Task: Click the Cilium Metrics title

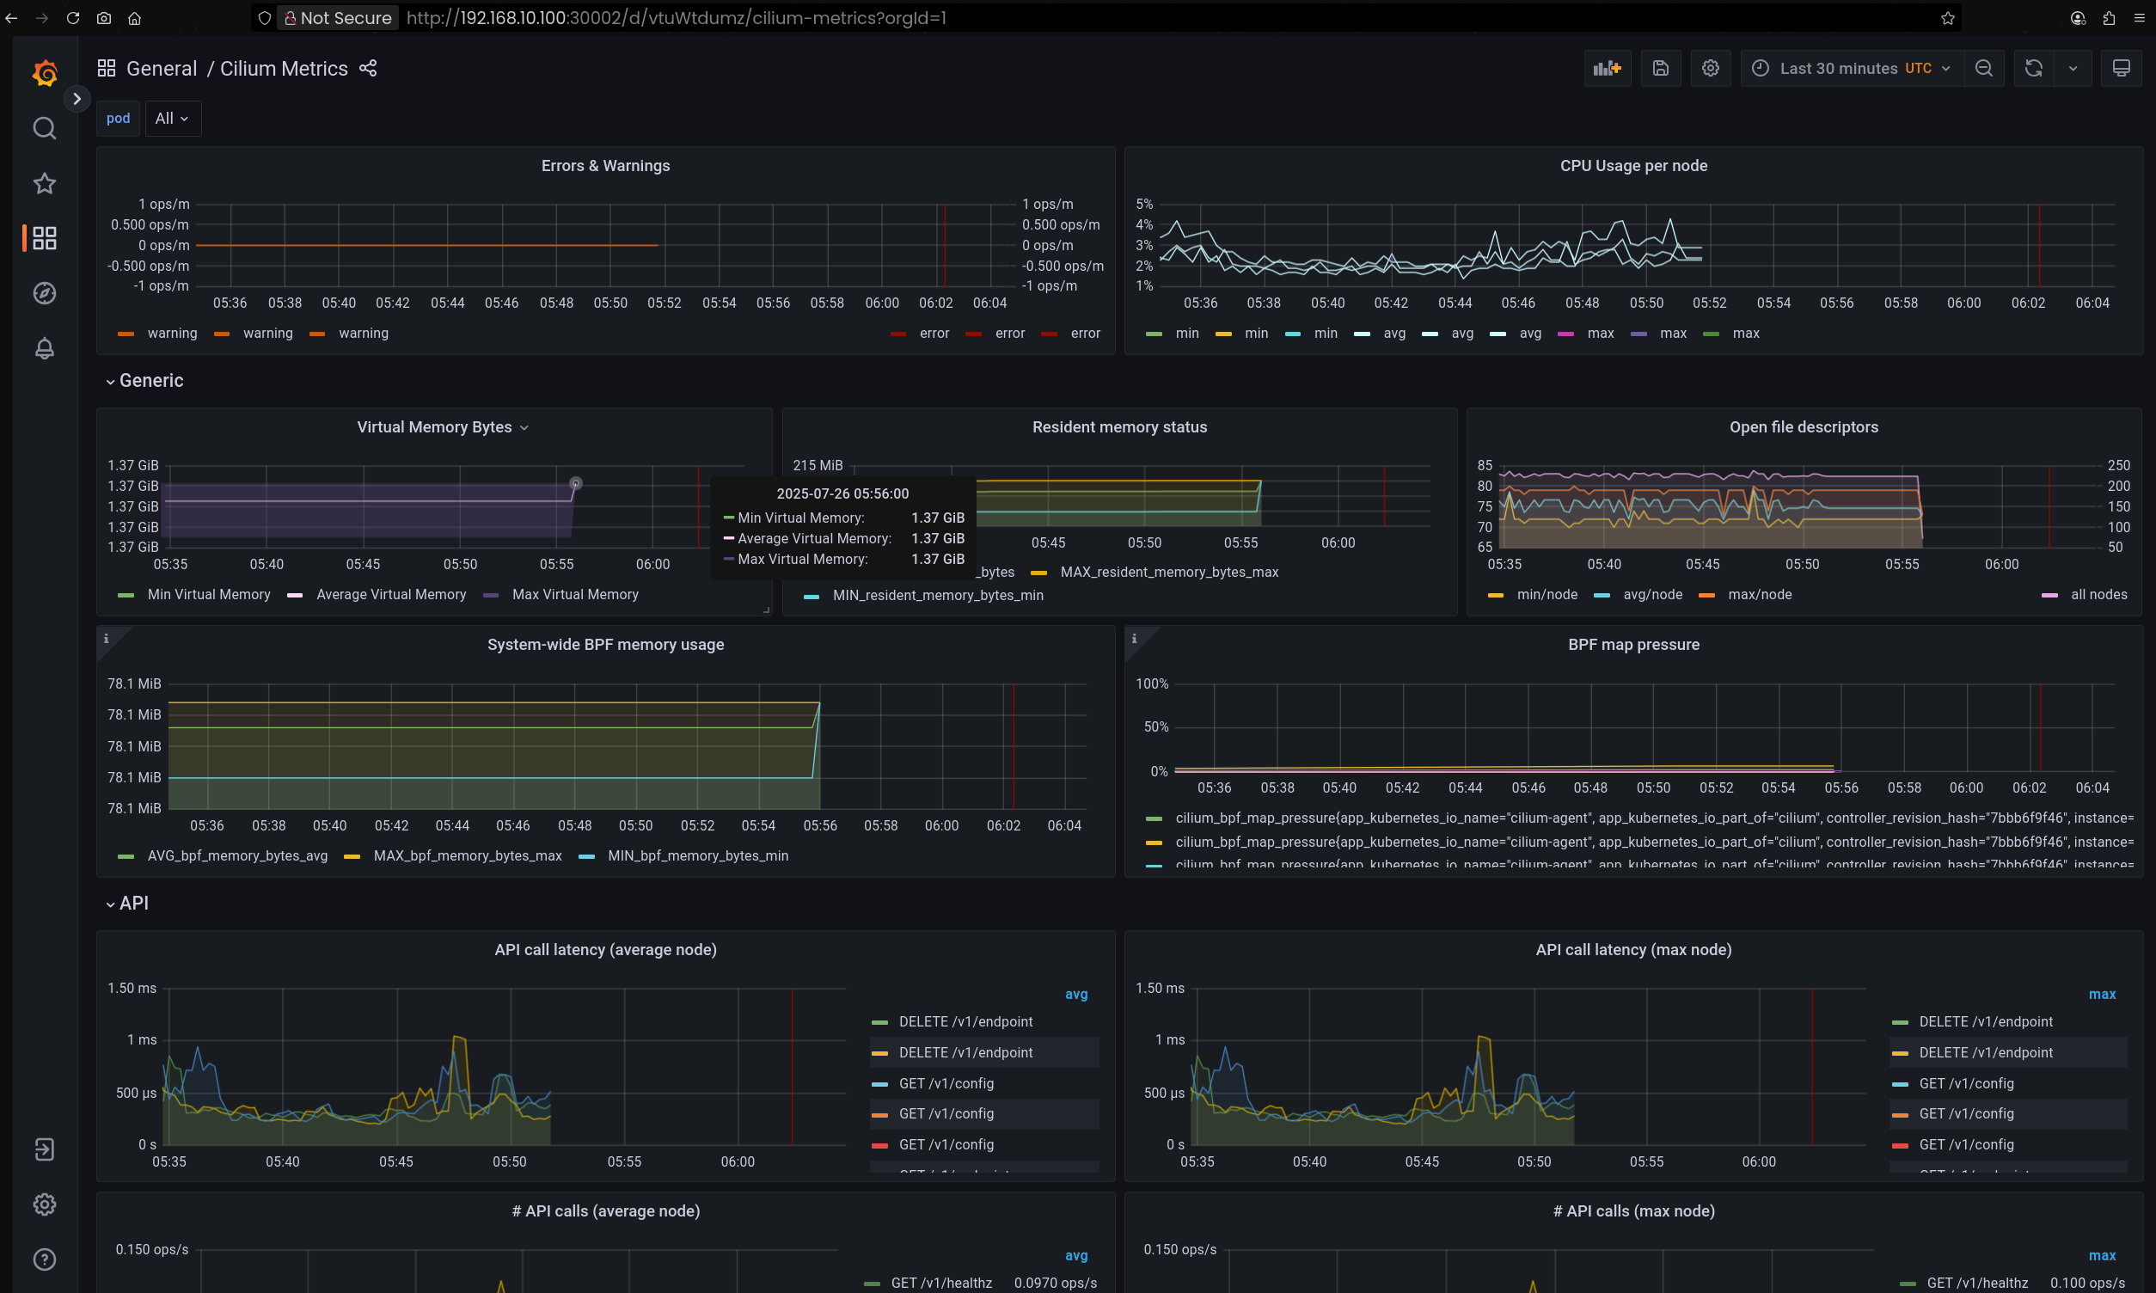Action: (x=283, y=68)
